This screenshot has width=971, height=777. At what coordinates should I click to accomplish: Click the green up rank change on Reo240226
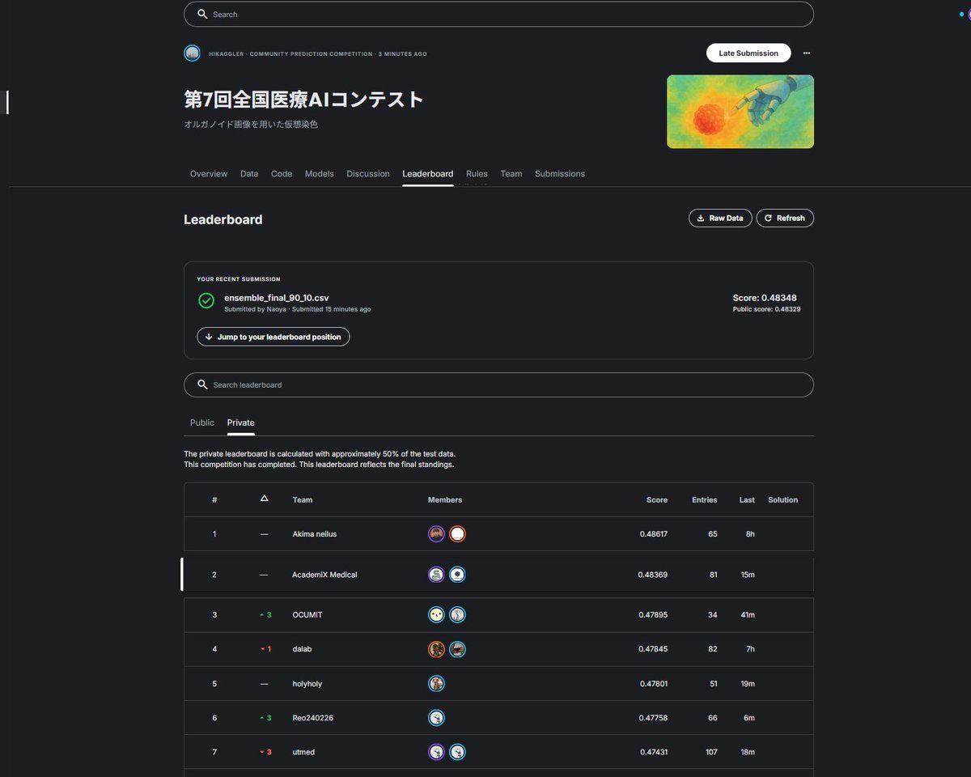pyautogui.click(x=265, y=718)
